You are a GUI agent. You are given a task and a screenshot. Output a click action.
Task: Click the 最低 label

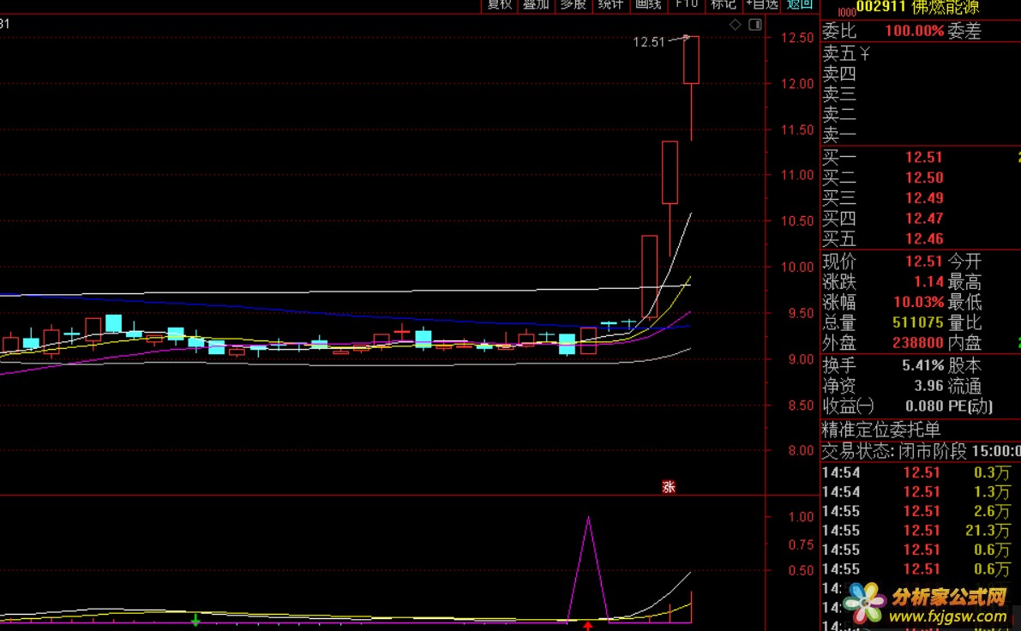(x=964, y=302)
